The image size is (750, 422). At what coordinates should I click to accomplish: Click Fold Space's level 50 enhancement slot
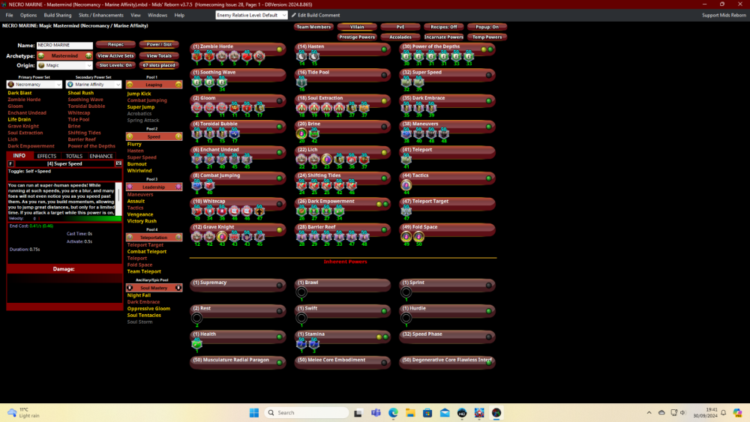tap(418, 238)
